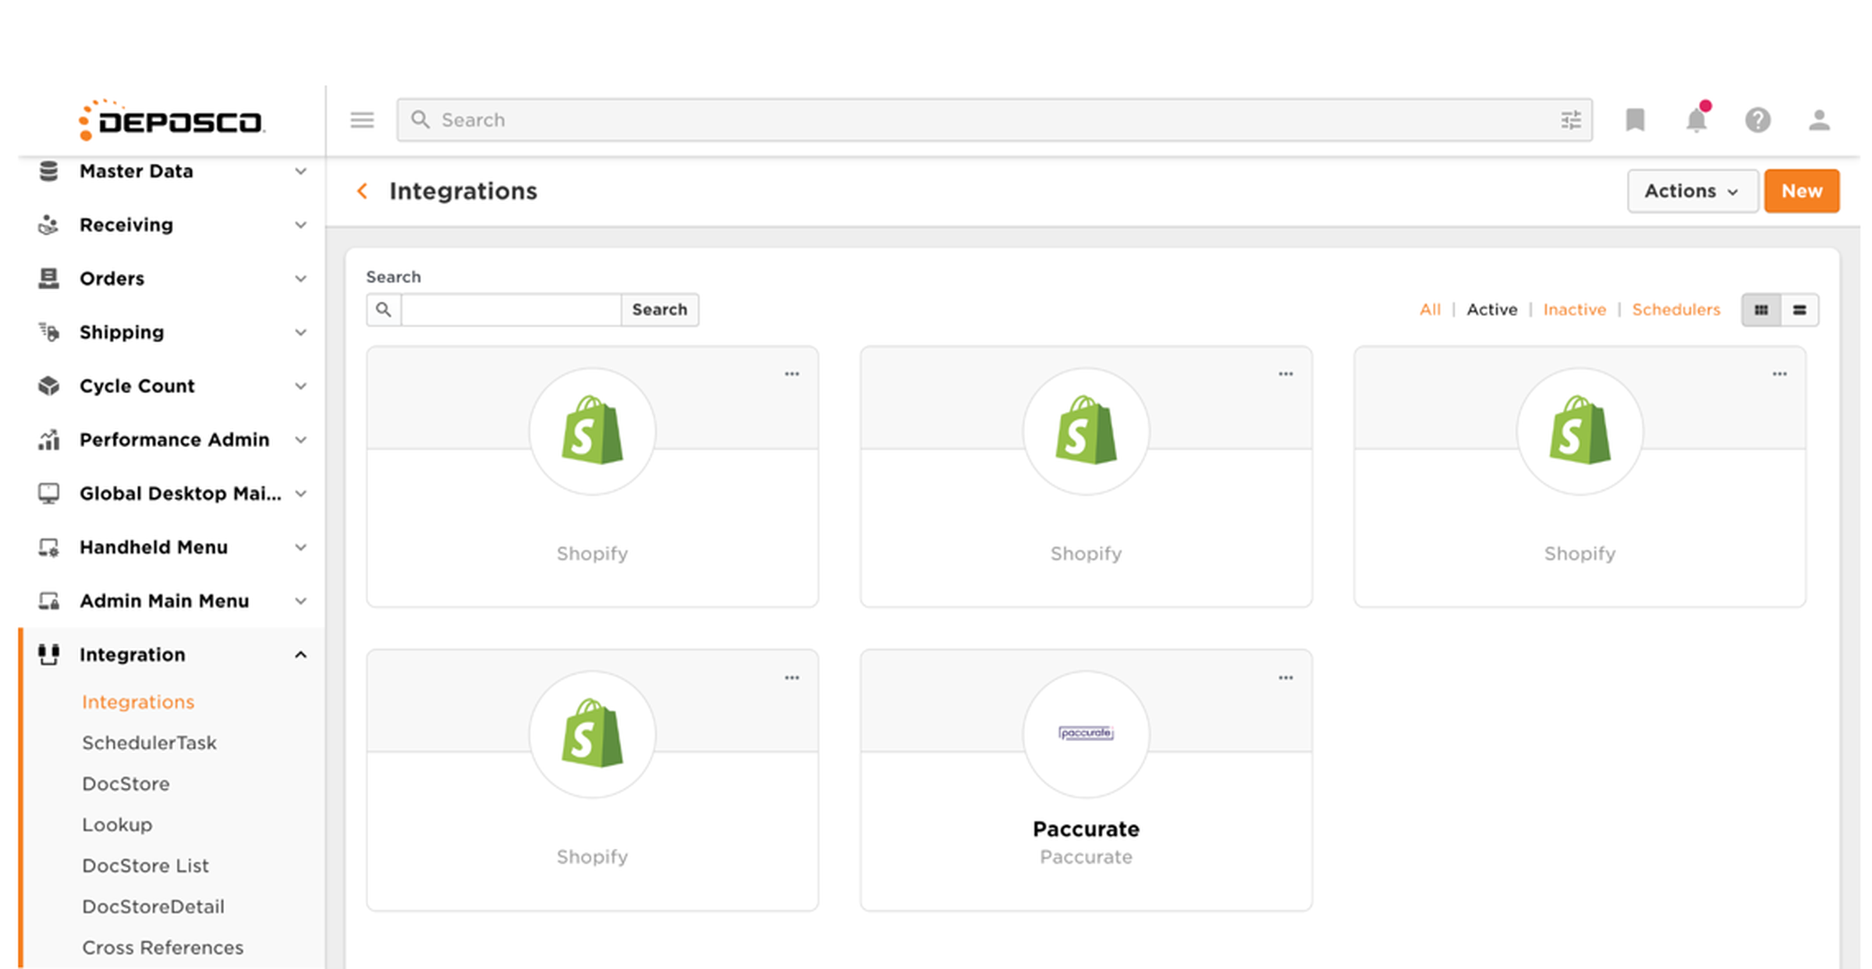Click the Orders sidebar icon
This screenshot has width=1872, height=969.
click(48, 279)
